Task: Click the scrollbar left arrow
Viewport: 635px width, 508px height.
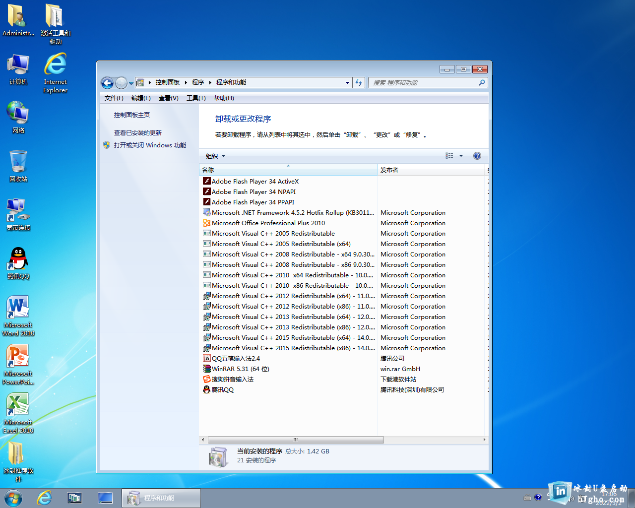Action: tap(203, 440)
